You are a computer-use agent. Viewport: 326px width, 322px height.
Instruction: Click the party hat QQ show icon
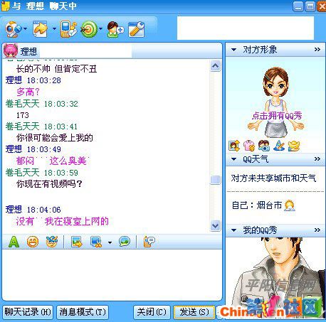[279, 146]
